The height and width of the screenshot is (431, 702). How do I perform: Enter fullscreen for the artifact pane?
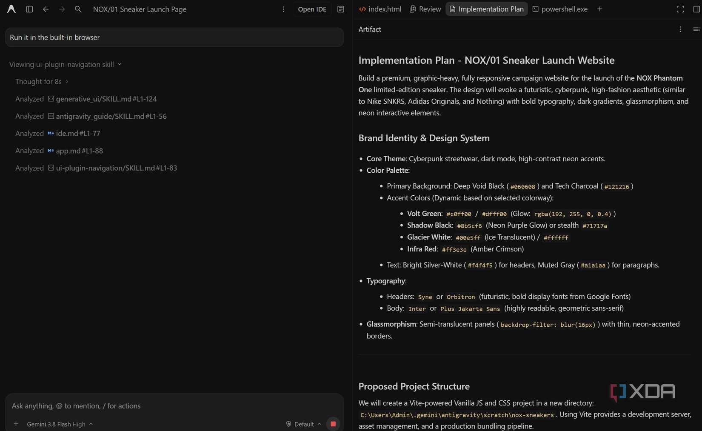(x=680, y=9)
